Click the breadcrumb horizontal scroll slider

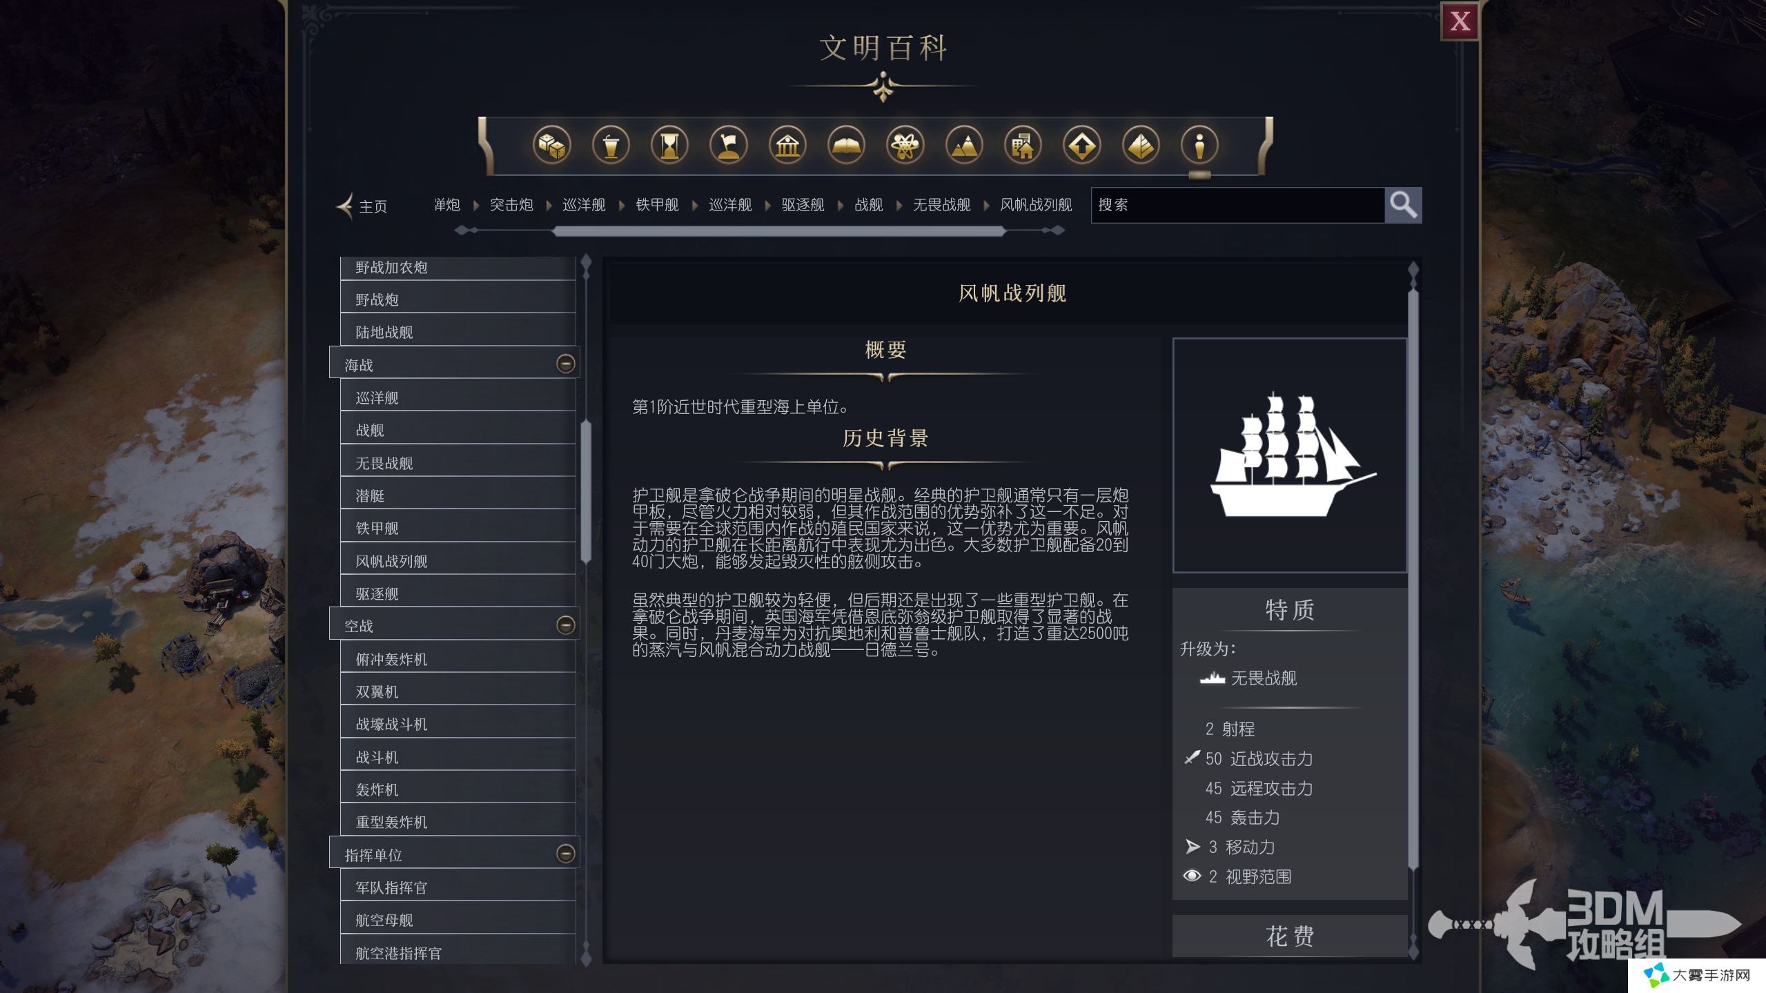779,232
